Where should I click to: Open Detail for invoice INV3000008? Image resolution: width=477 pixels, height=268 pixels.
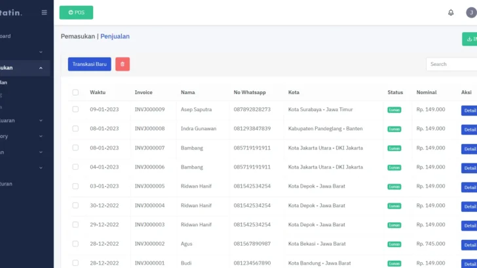[469, 129]
